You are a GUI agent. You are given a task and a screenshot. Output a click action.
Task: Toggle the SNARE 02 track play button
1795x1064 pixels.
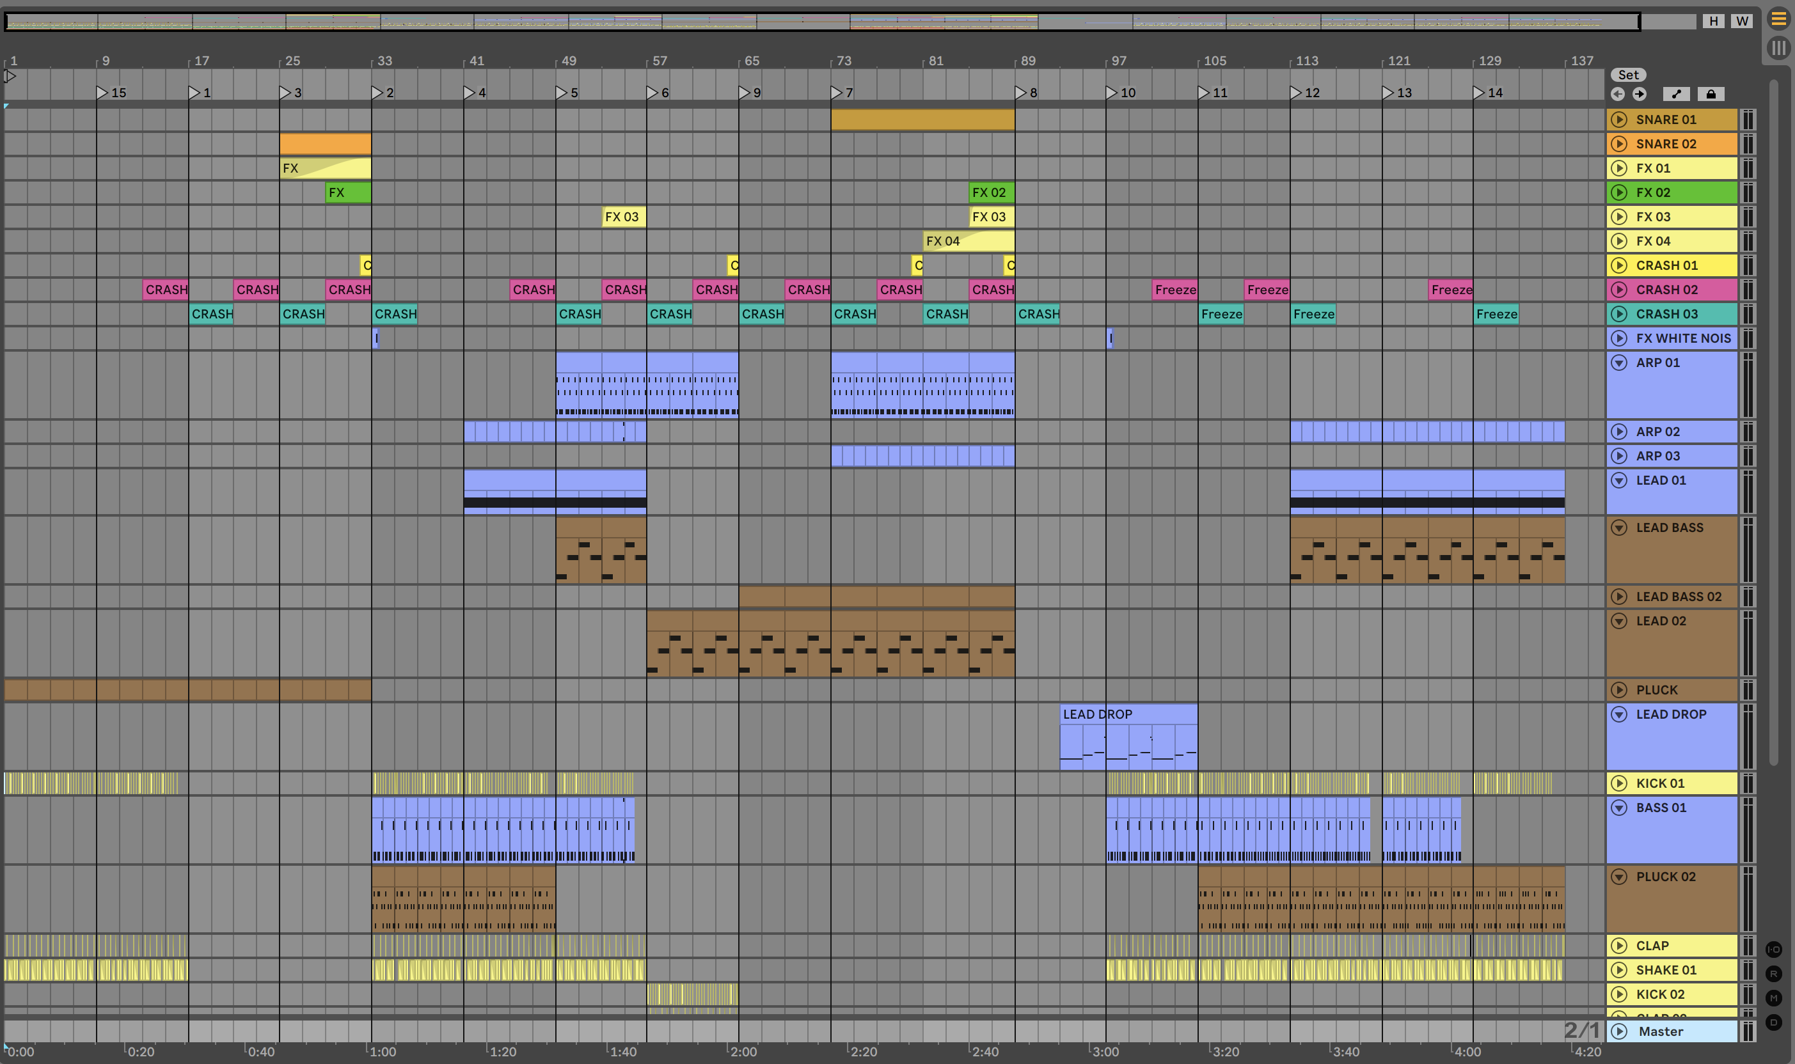[x=1618, y=144]
